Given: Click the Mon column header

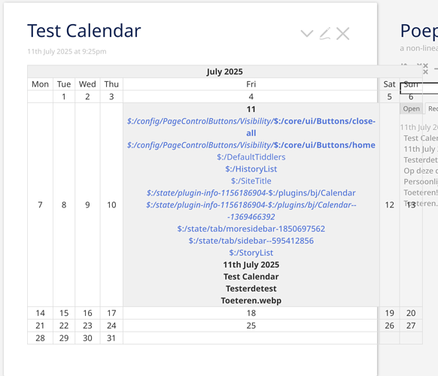Looking at the screenshot, I should 40,84.
